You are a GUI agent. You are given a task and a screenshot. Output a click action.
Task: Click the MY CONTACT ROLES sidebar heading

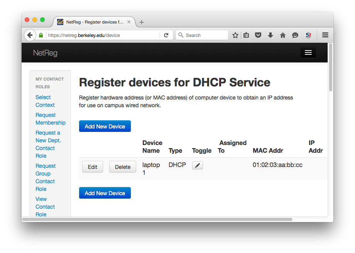(49, 83)
